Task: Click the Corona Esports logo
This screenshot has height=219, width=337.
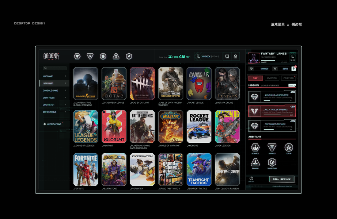Action: point(51,56)
